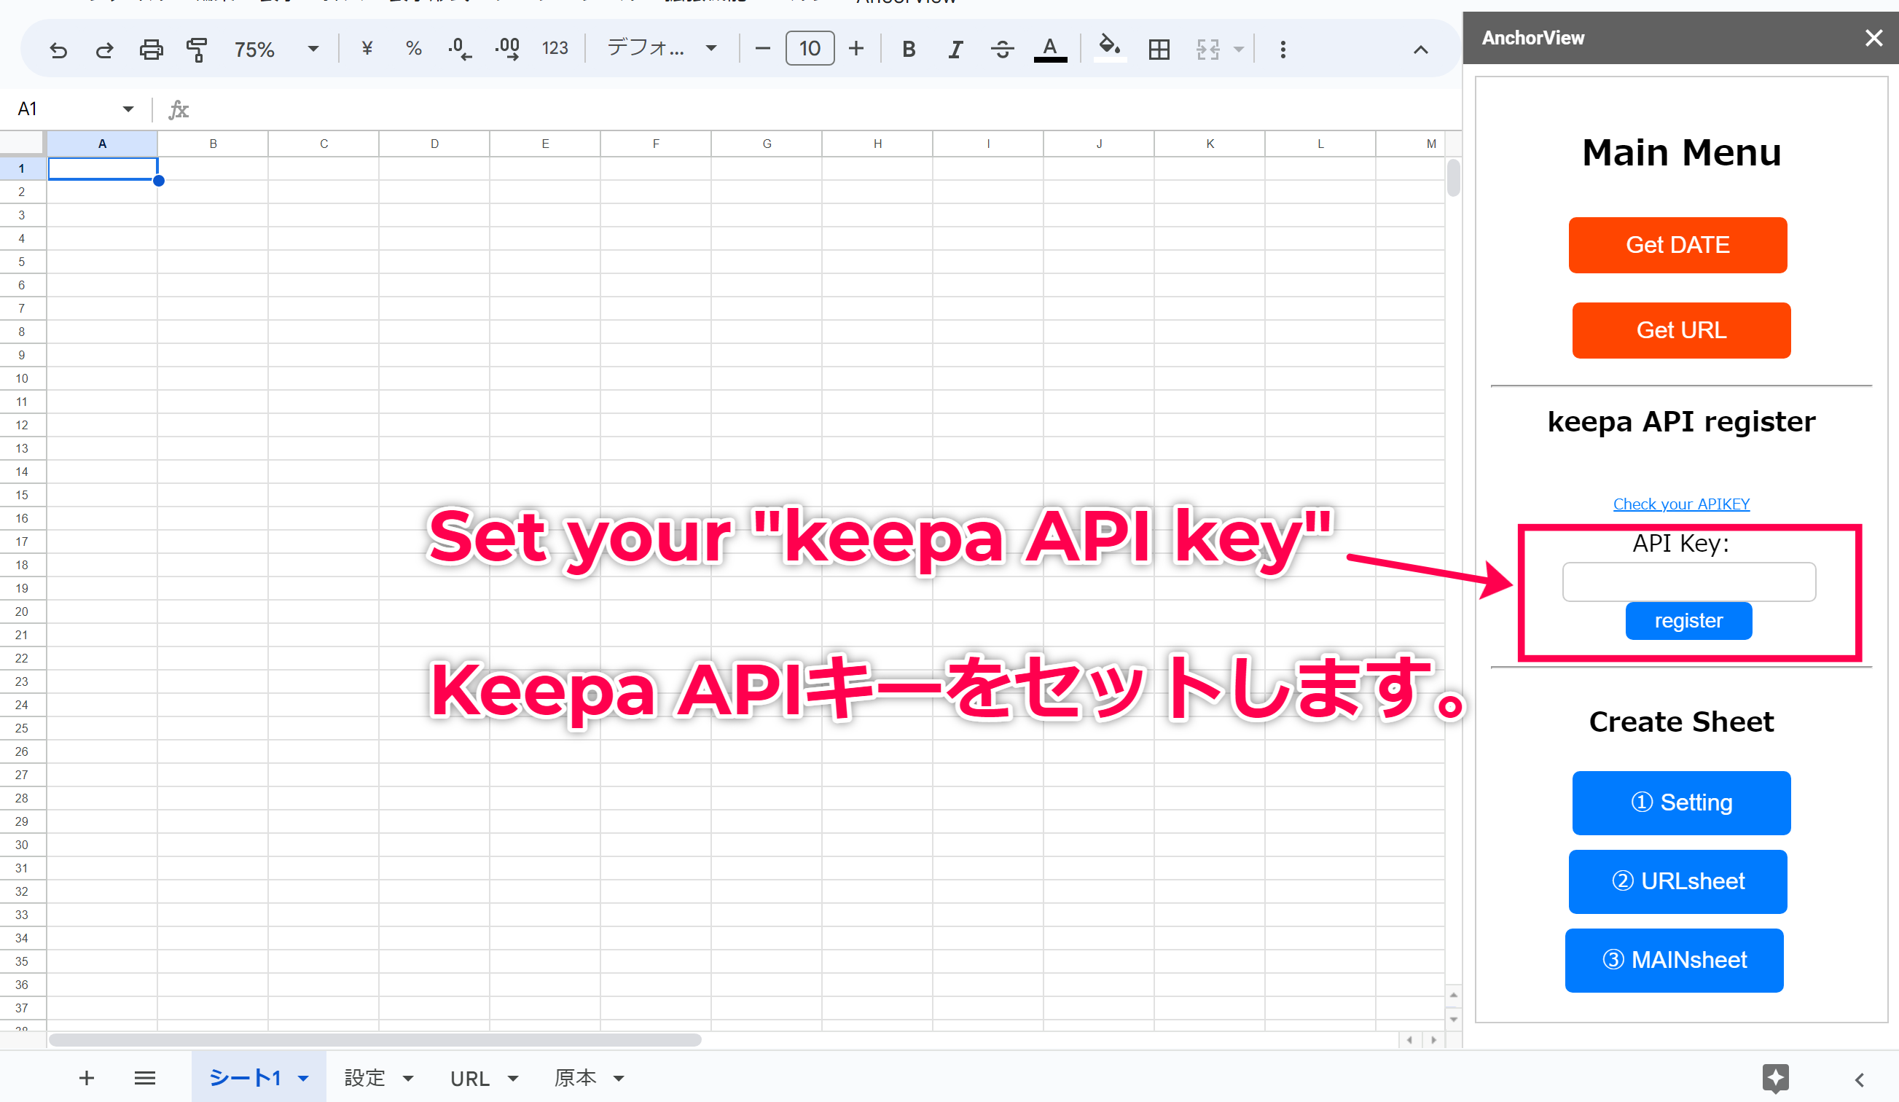Image resolution: width=1899 pixels, height=1102 pixels.
Task: Expand merge cells options arrow
Action: 1238,50
